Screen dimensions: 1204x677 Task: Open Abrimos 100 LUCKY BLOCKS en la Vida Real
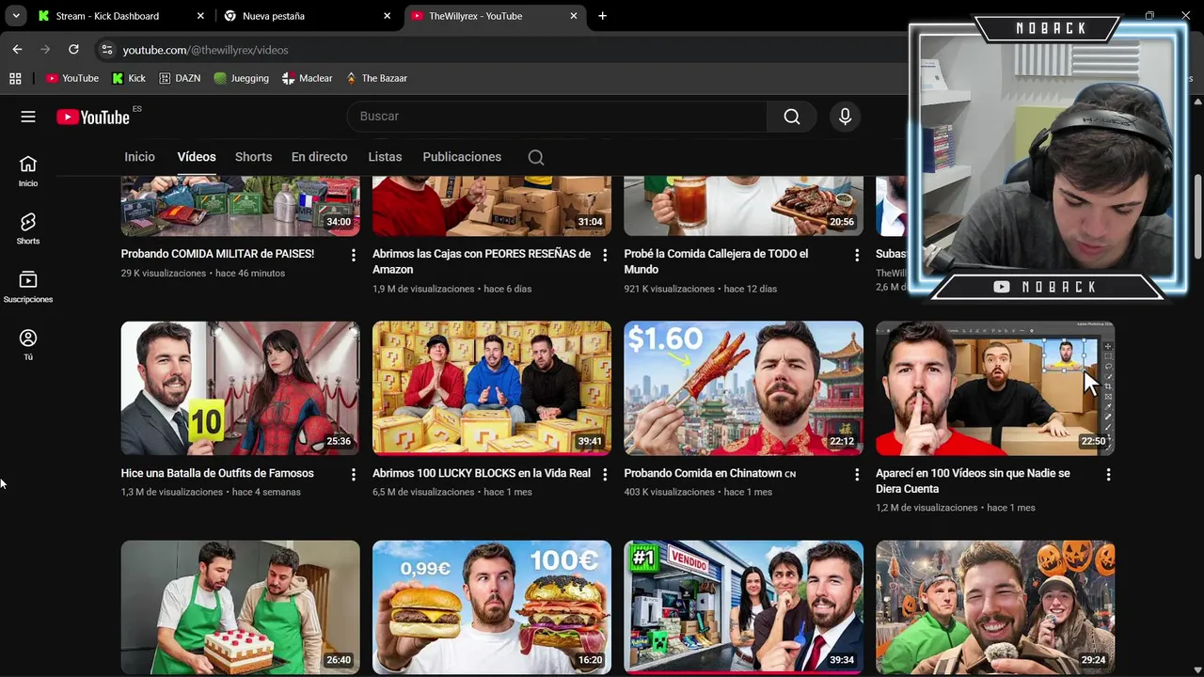coord(482,473)
